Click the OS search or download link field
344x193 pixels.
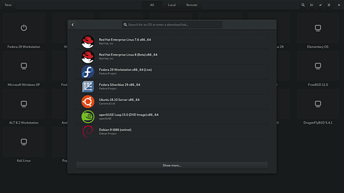[172, 25]
